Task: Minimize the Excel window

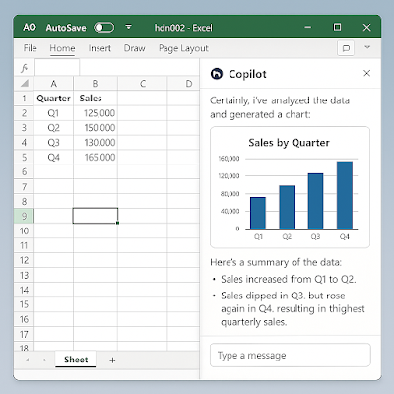Action: coord(308,27)
